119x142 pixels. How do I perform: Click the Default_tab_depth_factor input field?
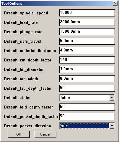(x=87, y=88)
